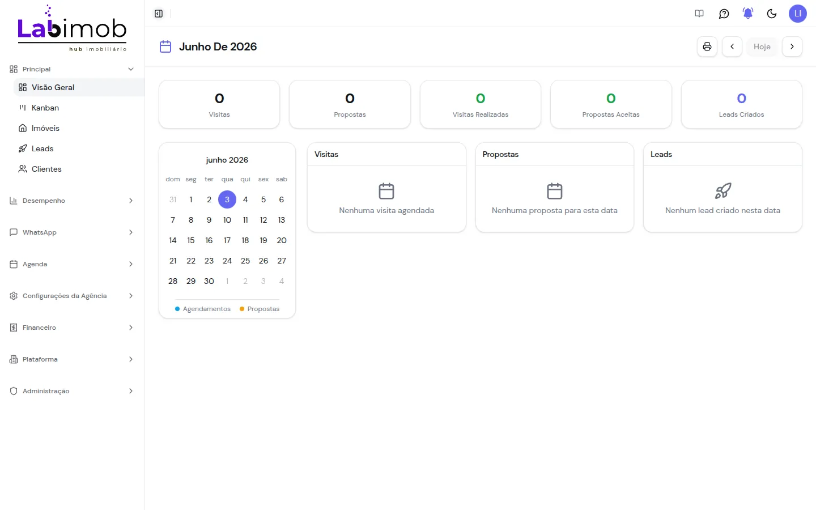Click the Desempenho chart icon

coord(14,201)
